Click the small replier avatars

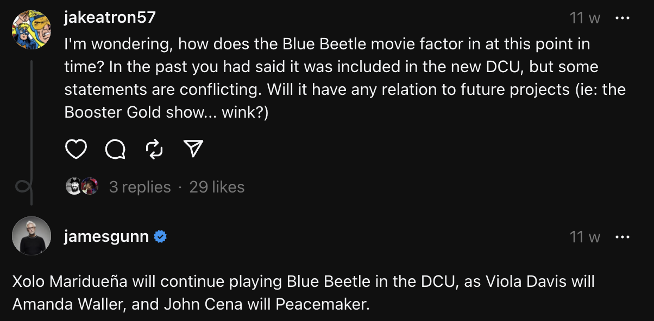pos(81,187)
